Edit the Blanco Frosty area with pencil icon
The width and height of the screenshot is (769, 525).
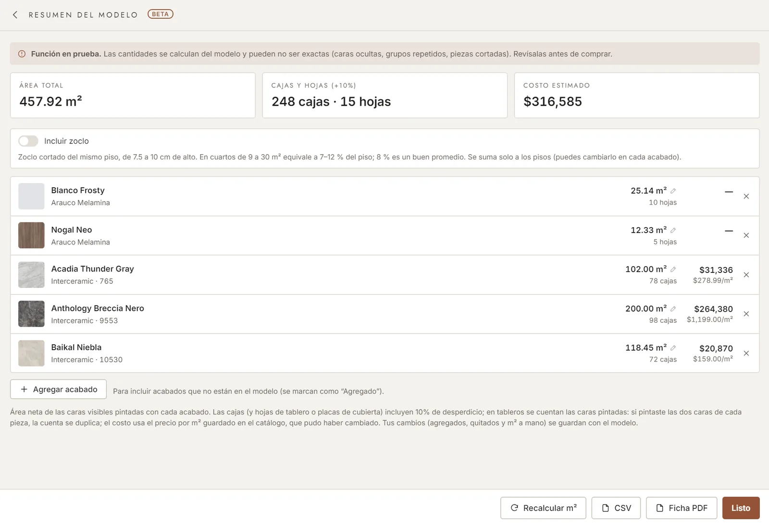673,191
